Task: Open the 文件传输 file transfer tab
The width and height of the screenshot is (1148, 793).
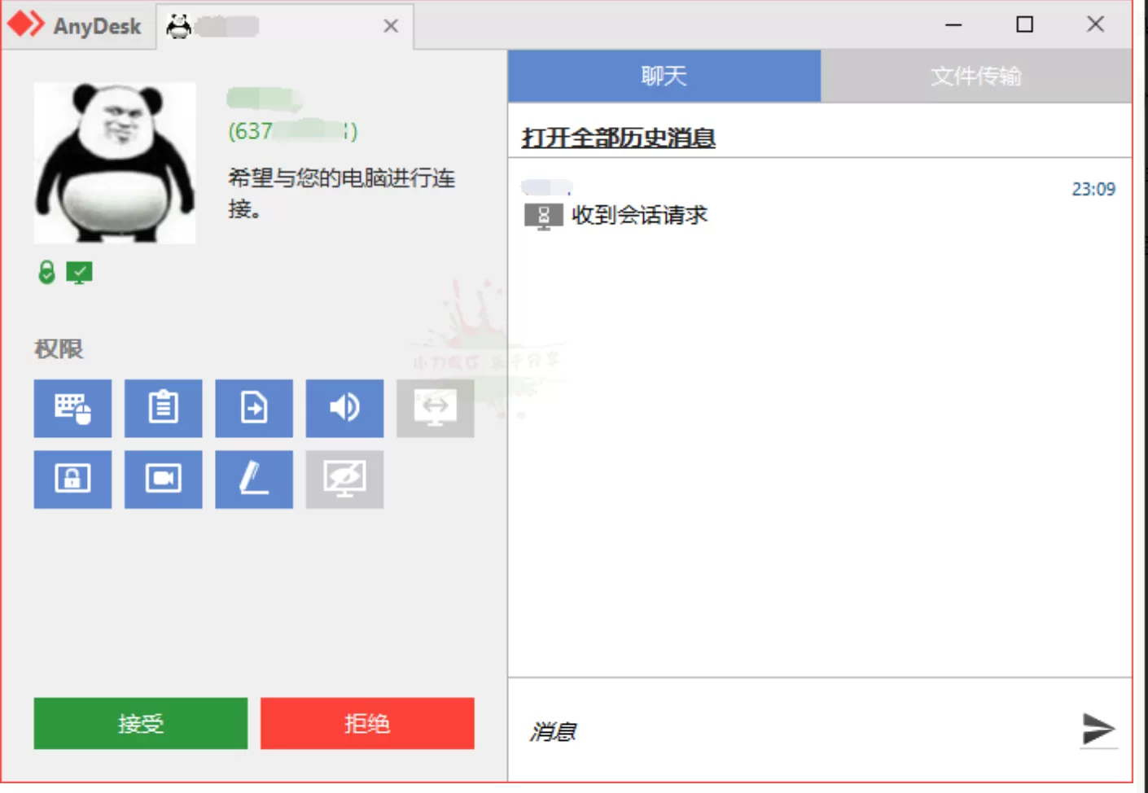Action: [975, 76]
